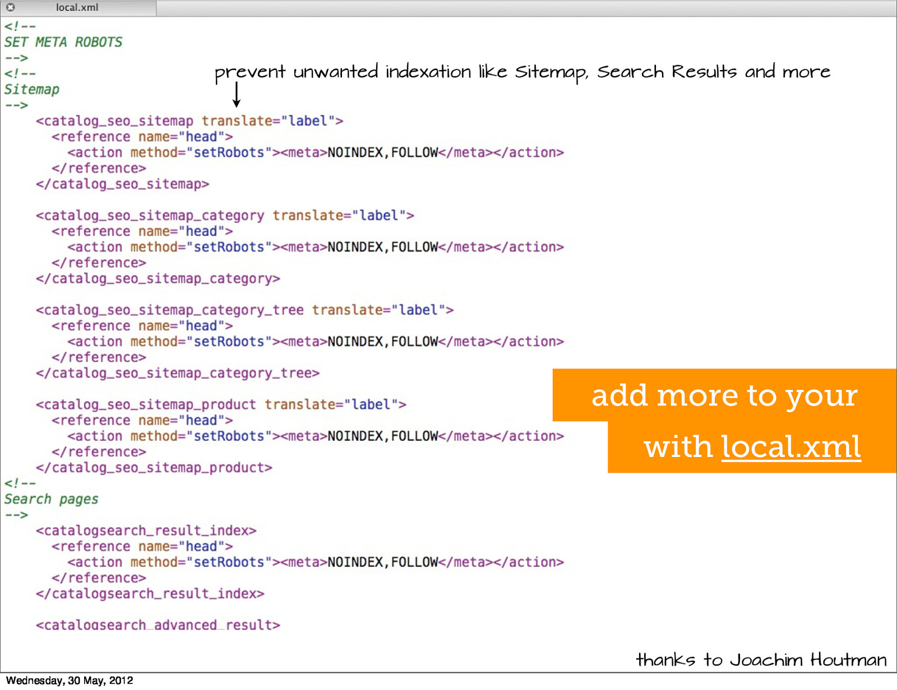The width and height of the screenshot is (897, 690).
Task: Click opening tag <catalogsearch_result_index>
Action: tap(146, 531)
